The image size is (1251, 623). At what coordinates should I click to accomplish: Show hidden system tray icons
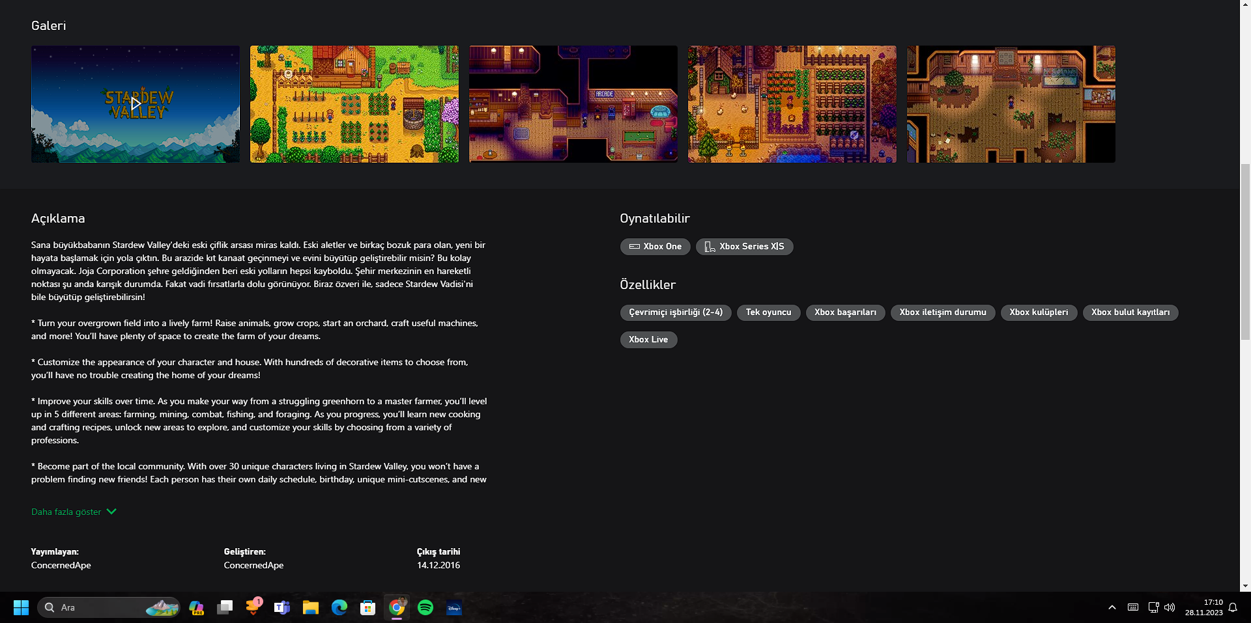pyautogui.click(x=1112, y=607)
